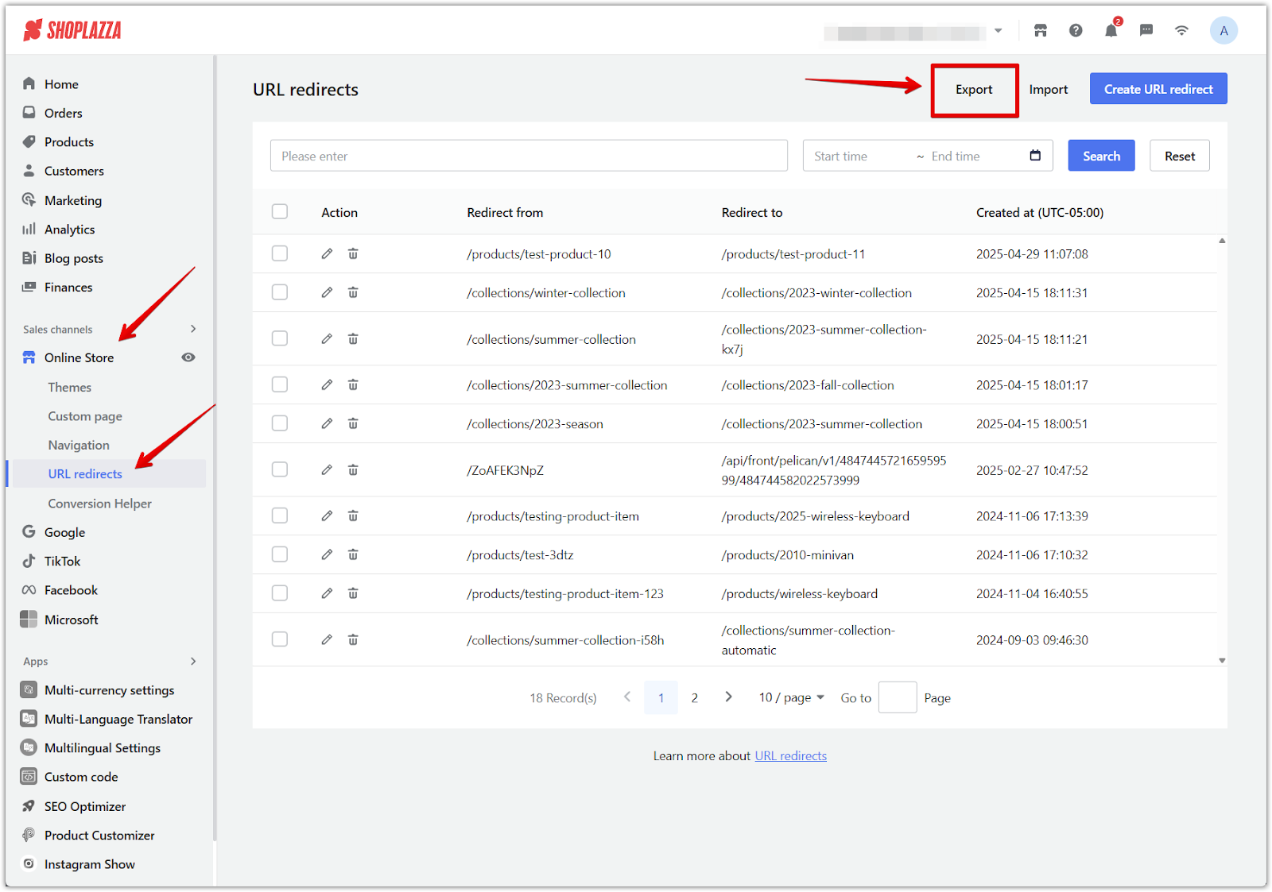1272x892 pixels.
Task: Select all rows with header checkbox
Action: point(280,211)
